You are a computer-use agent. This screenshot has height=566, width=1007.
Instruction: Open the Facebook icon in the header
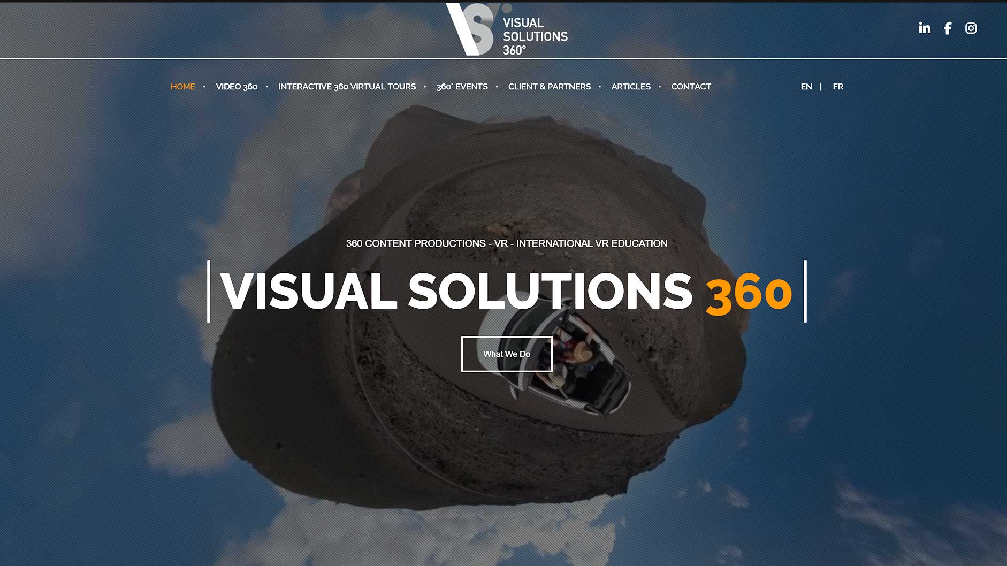(x=947, y=28)
